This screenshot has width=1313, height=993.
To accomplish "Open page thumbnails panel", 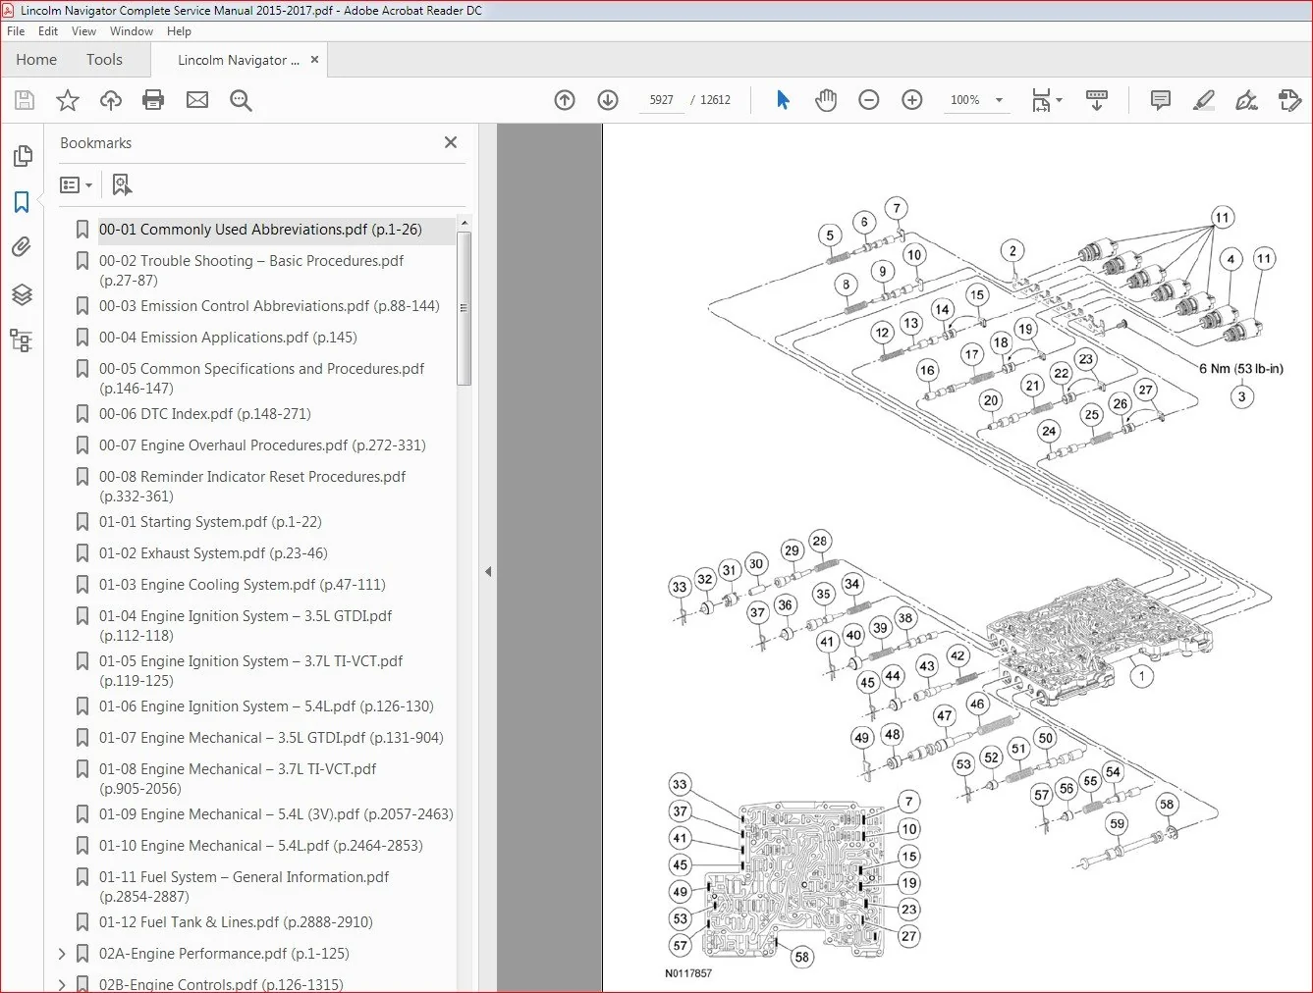I will pos(22,155).
